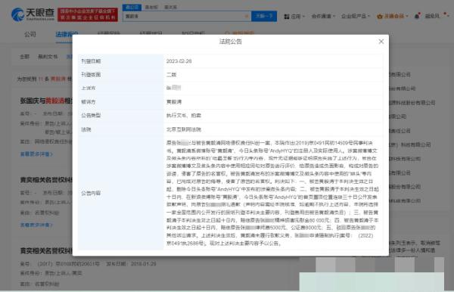The image size is (454, 292).
Task: Select the 全部 filter in background page
Action: click(x=25, y=57)
